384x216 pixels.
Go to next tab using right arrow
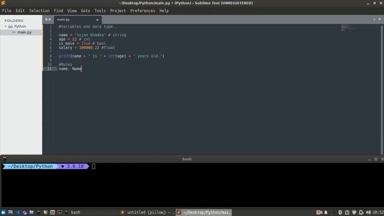50,20
